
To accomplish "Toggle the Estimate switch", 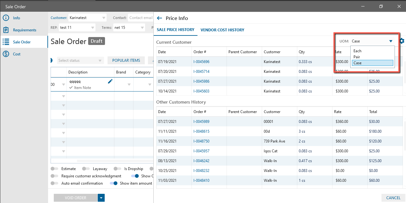I will click(56, 169).
